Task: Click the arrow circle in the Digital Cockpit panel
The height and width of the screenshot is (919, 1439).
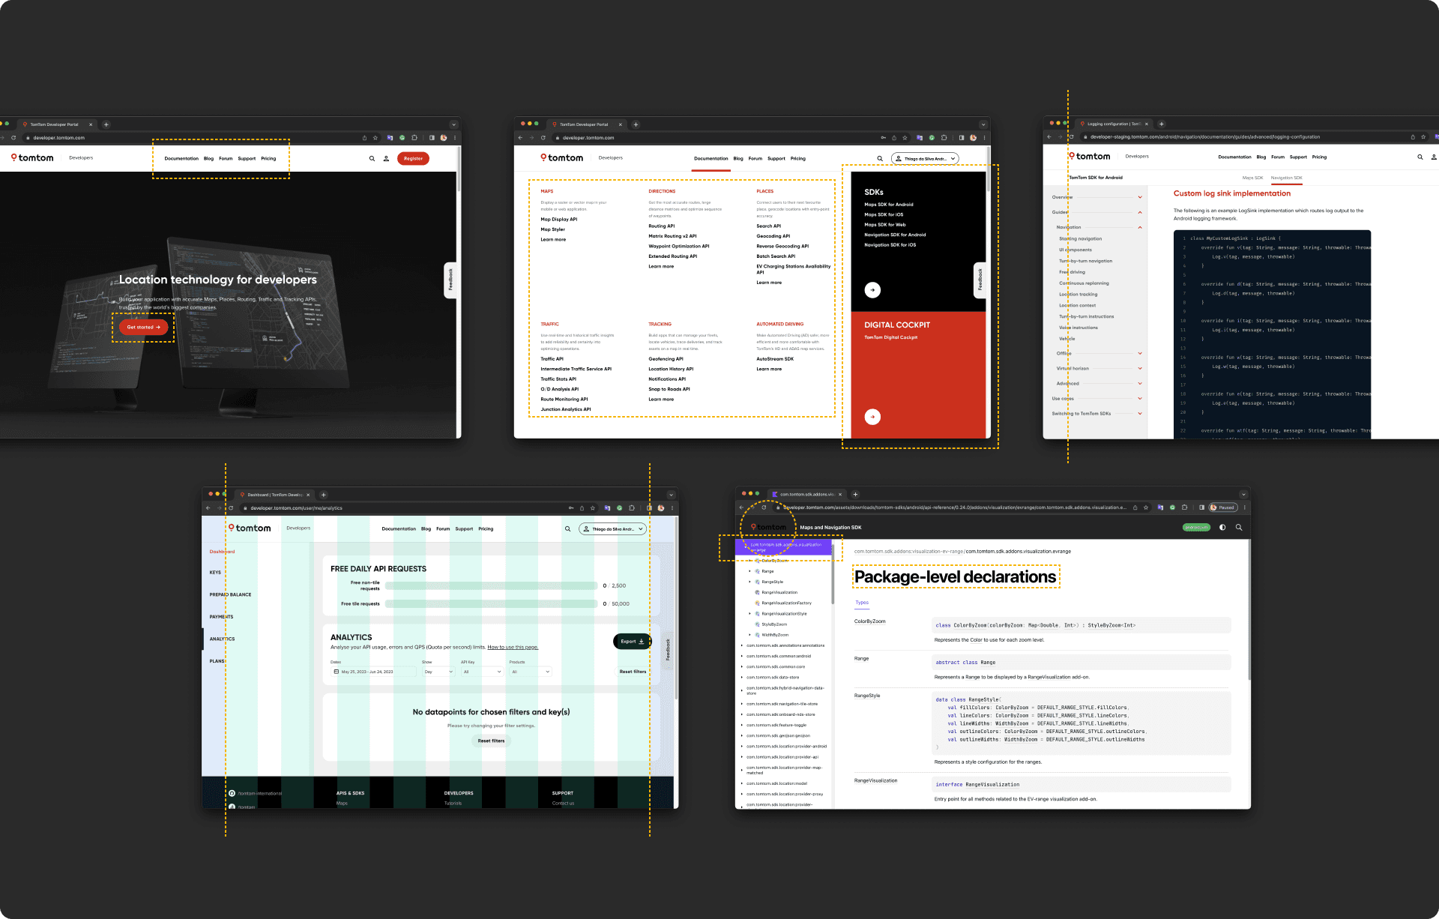Action: [872, 417]
